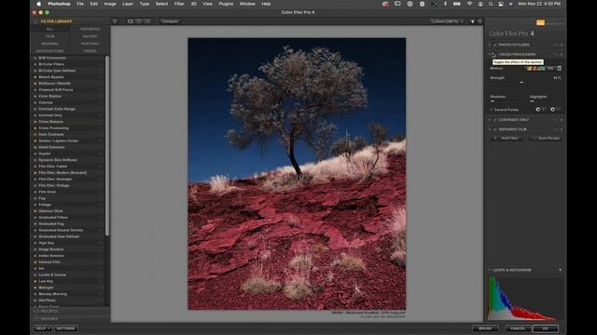Remove the Contrast Only filter with X icon
The width and height of the screenshot is (597, 335).
coord(562,120)
